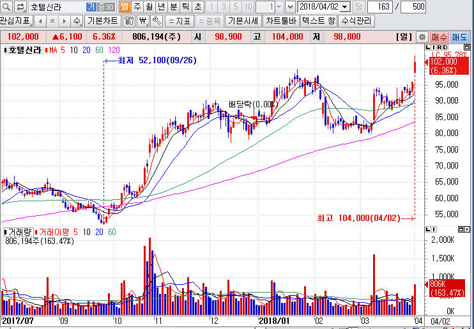Open the tools icon next to 기본차트
Viewport: 474px width, 329px height.
[x=128, y=20]
